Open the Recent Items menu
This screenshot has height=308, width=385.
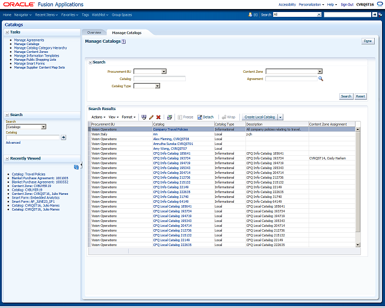(x=46, y=14)
